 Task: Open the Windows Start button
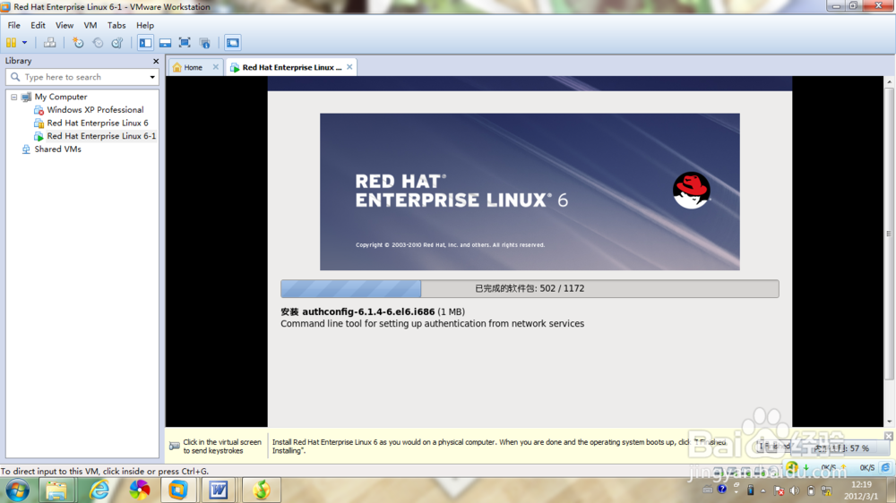18,490
